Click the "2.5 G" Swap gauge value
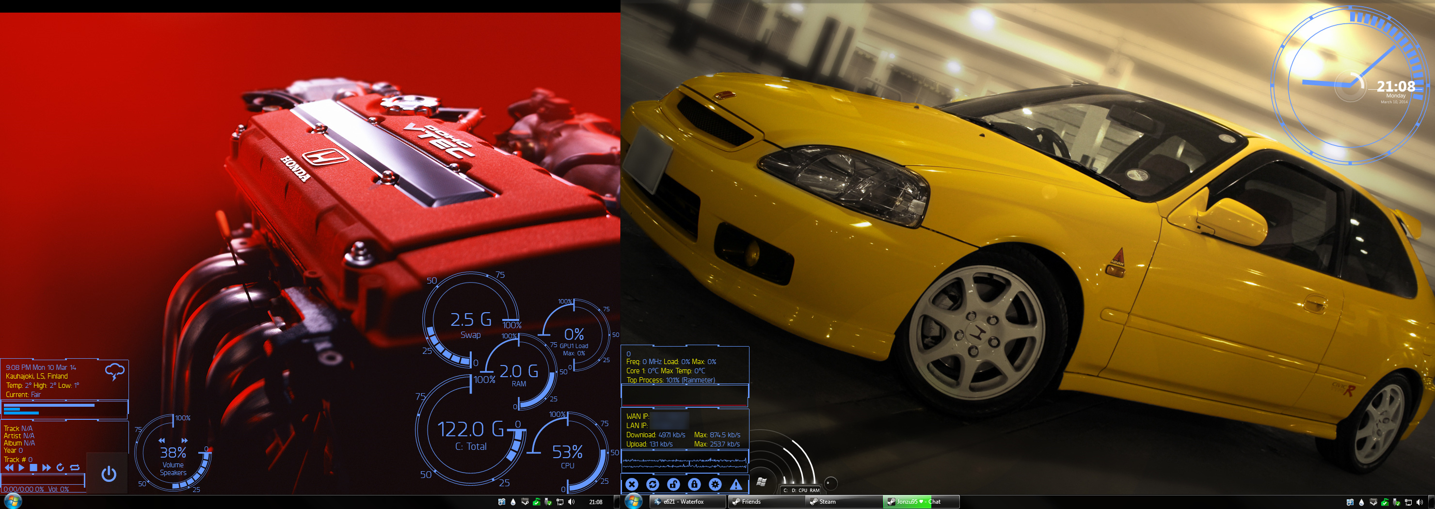The width and height of the screenshot is (1435, 509). click(471, 319)
